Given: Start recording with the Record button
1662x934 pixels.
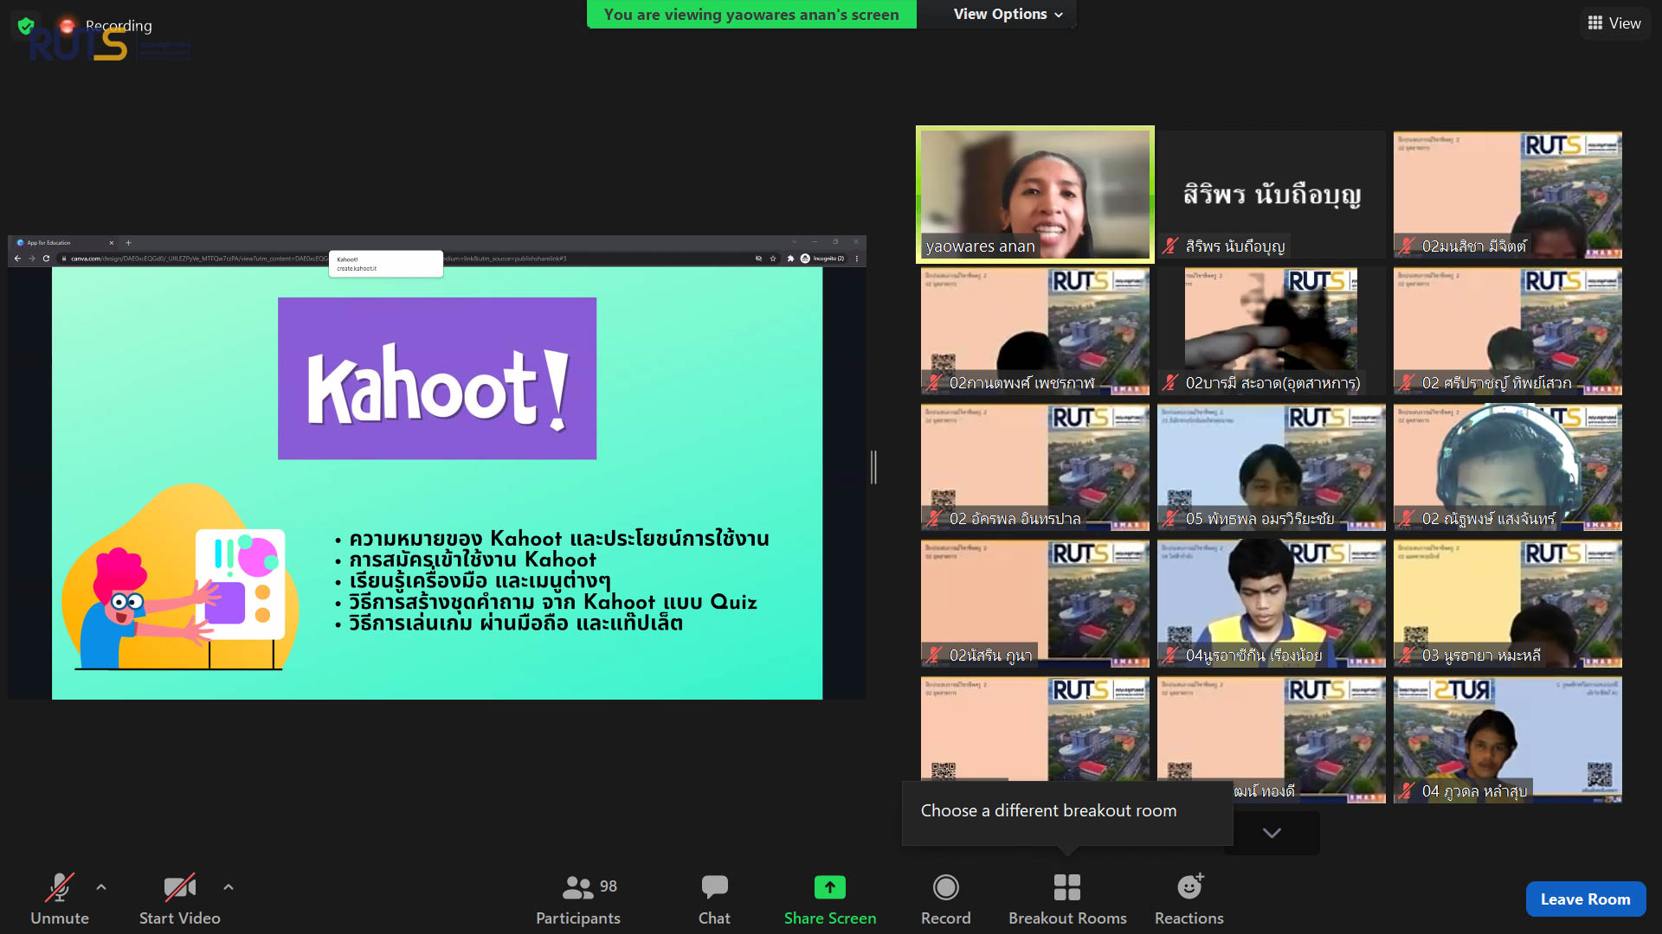Looking at the screenshot, I should [945, 899].
